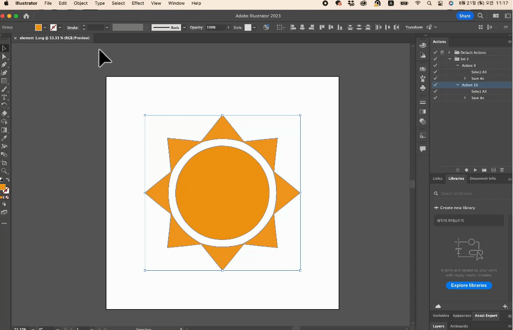
Task: Open the Effect menu
Action: [x=138, y=3]
